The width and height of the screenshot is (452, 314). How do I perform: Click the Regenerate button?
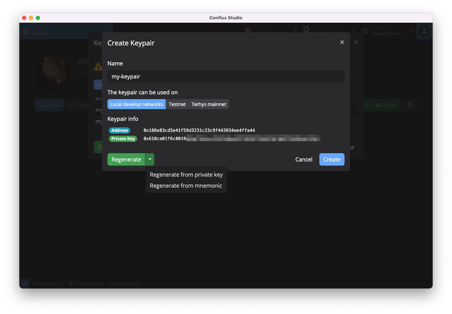(126, 159)
